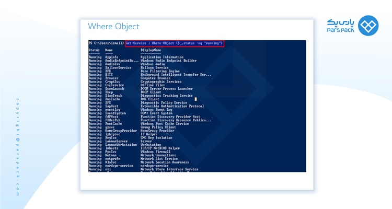
Task: Click the 'FDResPub' service name
Action: (112, 120)
